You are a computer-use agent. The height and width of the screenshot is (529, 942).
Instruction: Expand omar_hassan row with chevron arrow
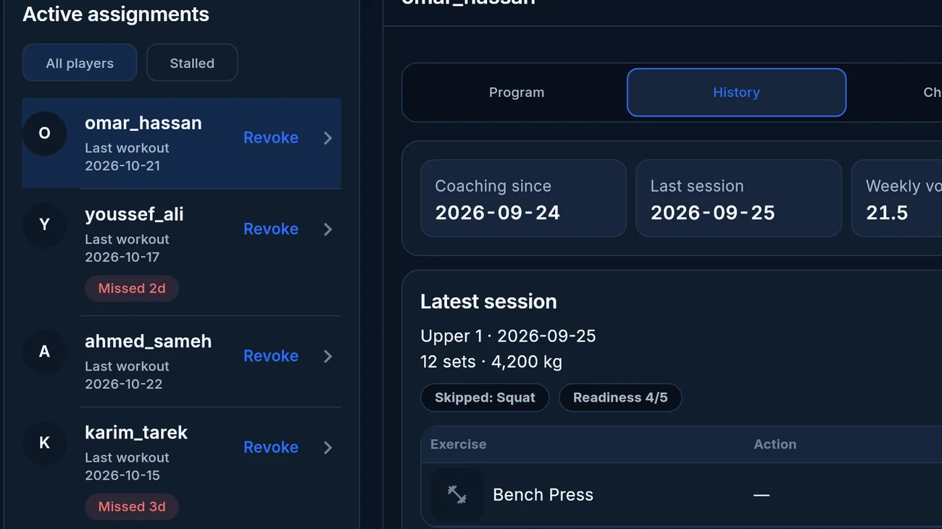point(328,138)
